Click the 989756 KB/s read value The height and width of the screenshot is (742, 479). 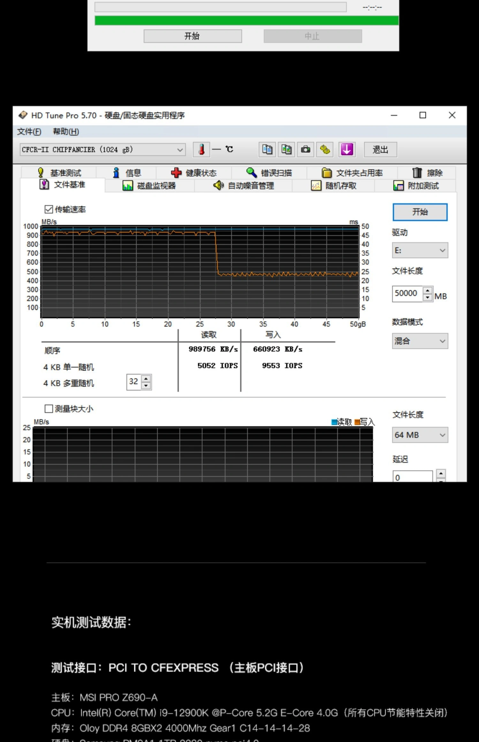click(213, 349)
